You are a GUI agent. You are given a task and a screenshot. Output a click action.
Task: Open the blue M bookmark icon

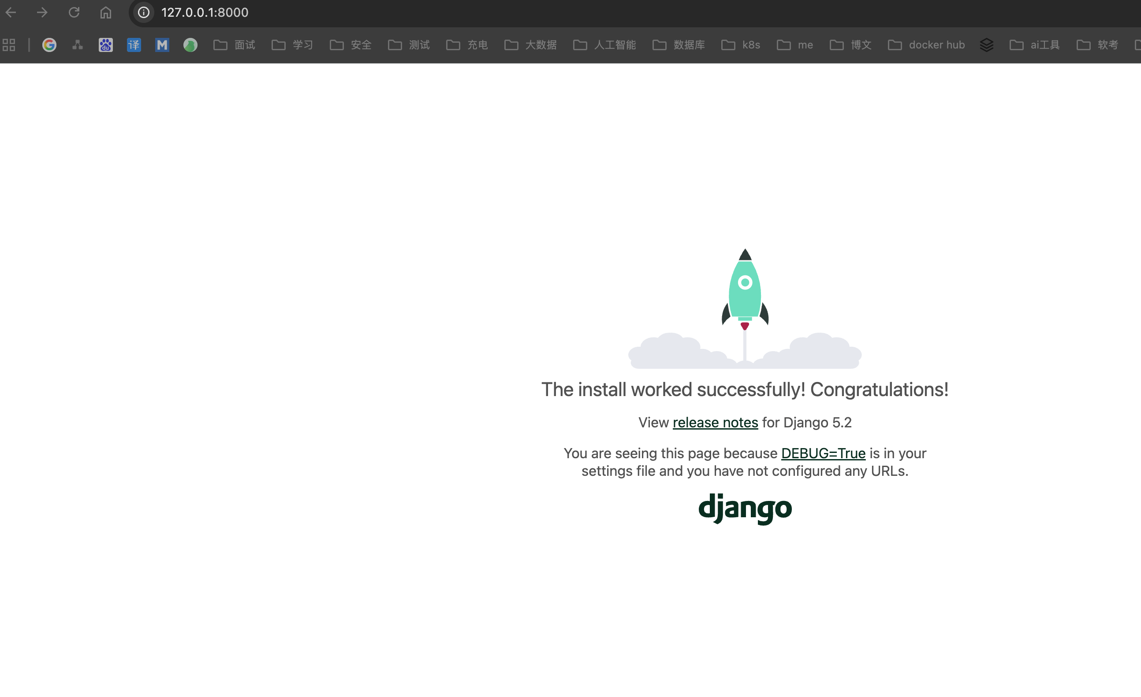pos(162,45)
